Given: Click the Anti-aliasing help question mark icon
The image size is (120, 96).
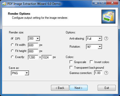Looking at the screenshot, I should point(106,39).
